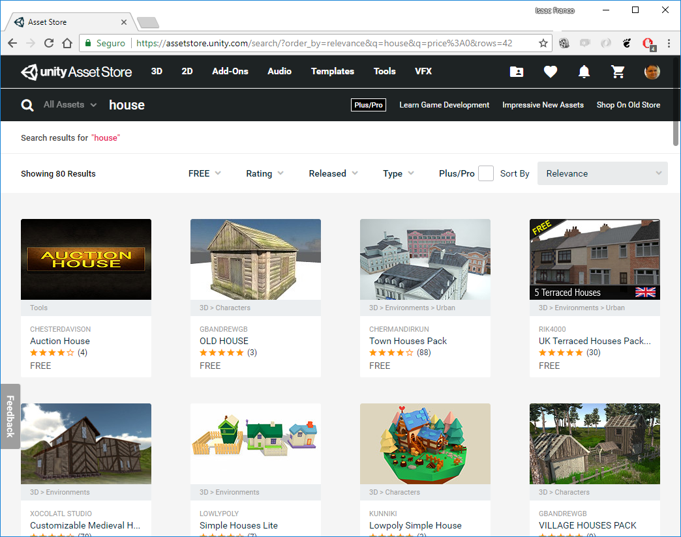Open a new browser tab

click(147, 22)
